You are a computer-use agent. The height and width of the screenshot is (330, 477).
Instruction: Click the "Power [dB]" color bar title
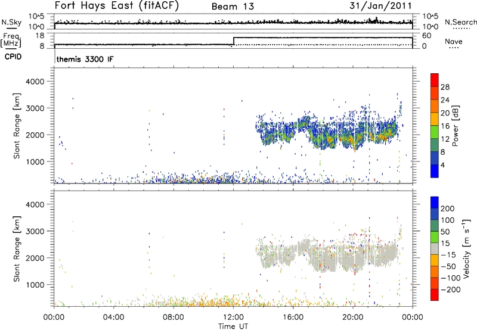[456, 126]
